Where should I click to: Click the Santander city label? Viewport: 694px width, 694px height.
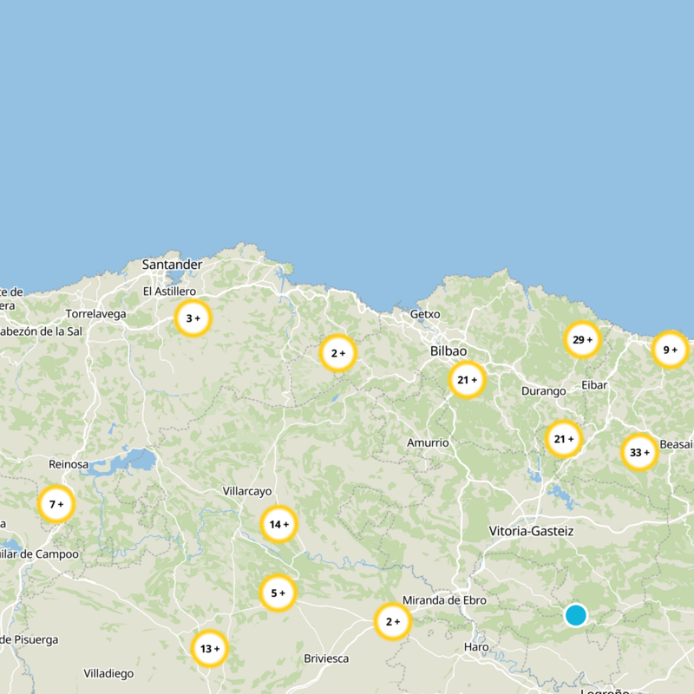pos(172,265)
